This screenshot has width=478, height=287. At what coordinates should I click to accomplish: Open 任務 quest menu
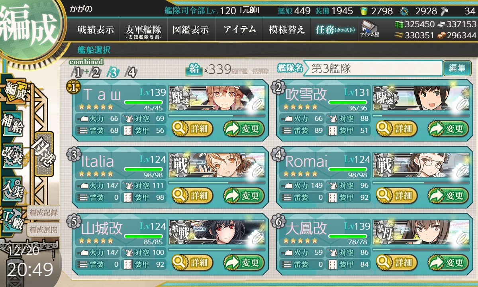click(x=335, y=29)
